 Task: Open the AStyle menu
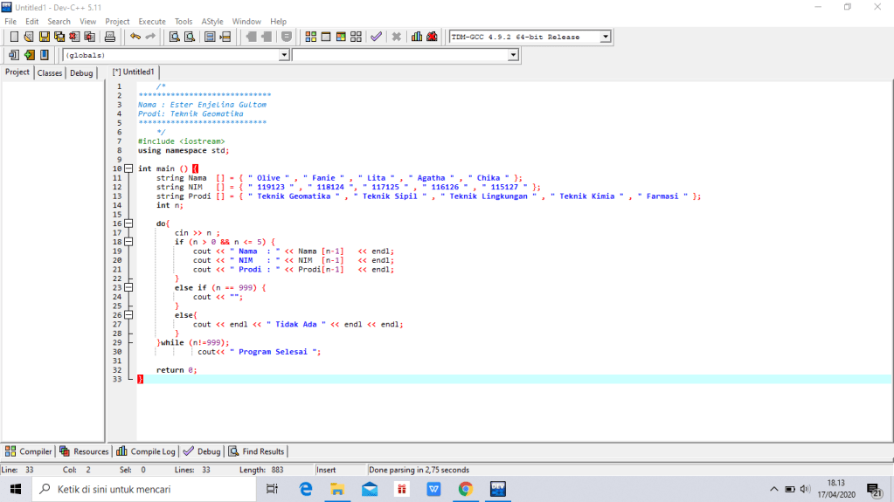(211, 21)
